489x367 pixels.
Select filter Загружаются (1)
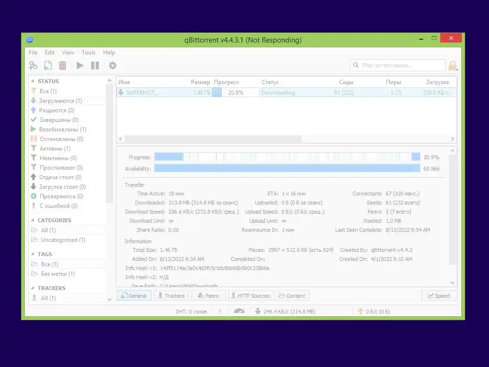[67, 101]
